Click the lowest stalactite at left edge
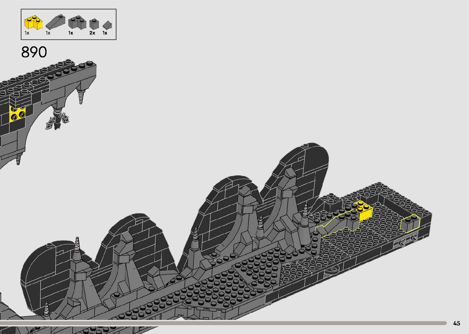This screenshot has height=334, width=469. coord(19,159)
